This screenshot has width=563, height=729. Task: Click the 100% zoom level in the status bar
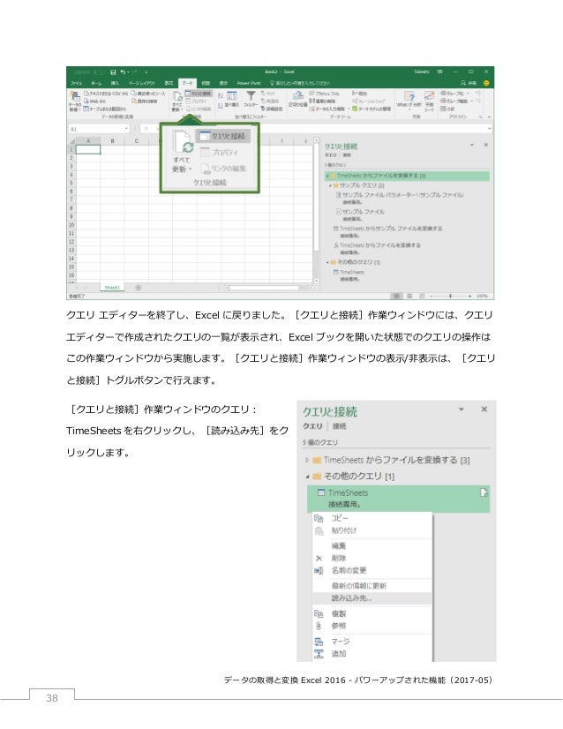482,296
